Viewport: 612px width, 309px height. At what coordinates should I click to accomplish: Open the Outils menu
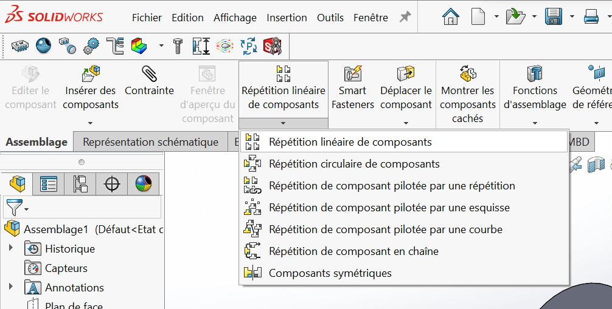330,18
